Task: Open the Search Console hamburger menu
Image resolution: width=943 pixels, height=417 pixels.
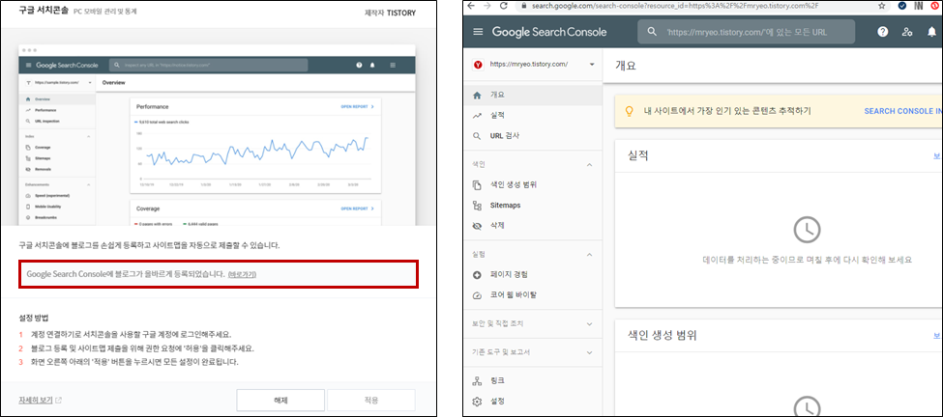Action: tap(478, 32)
